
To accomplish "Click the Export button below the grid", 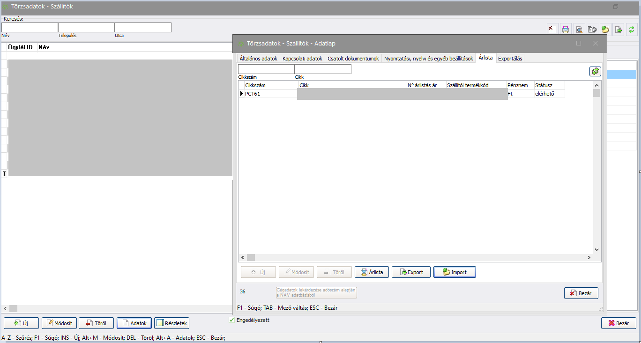I will (x=411, y=272).
